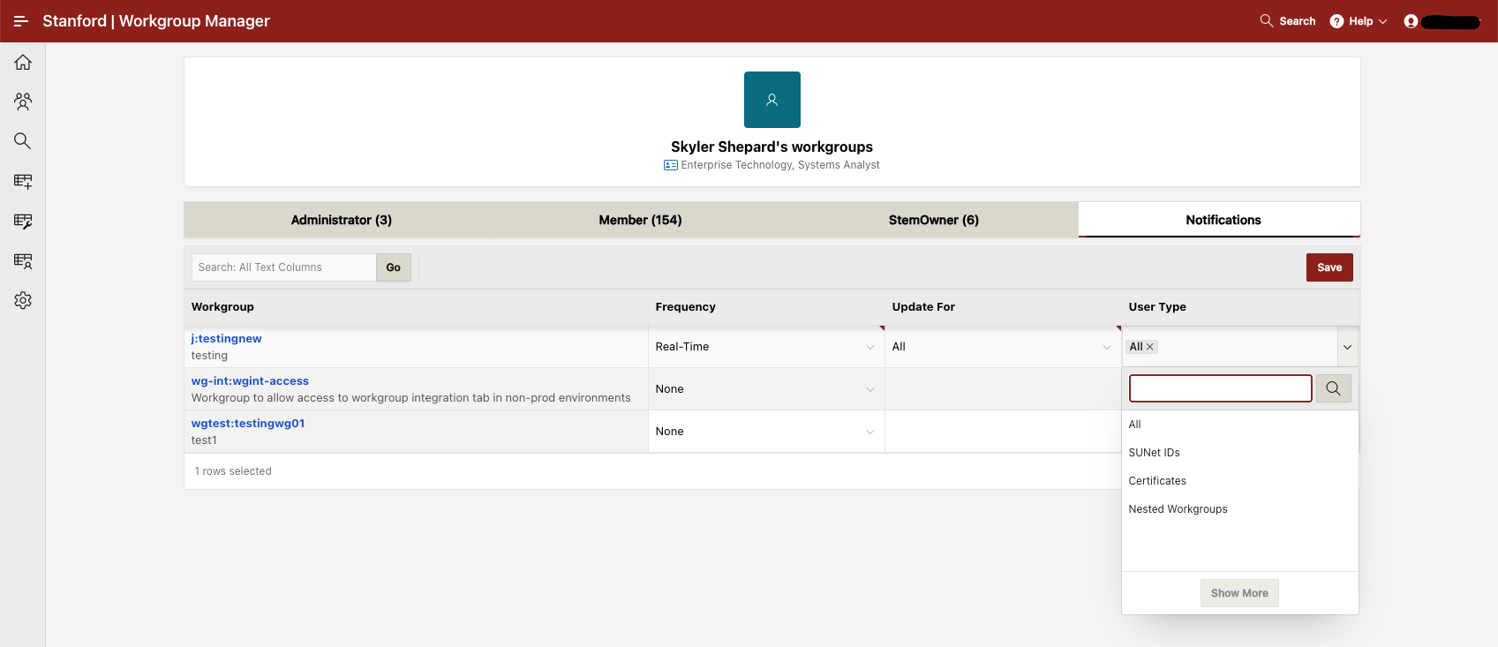
Task: Click the Help question mark icon
Action: [x=1336, y=21]
